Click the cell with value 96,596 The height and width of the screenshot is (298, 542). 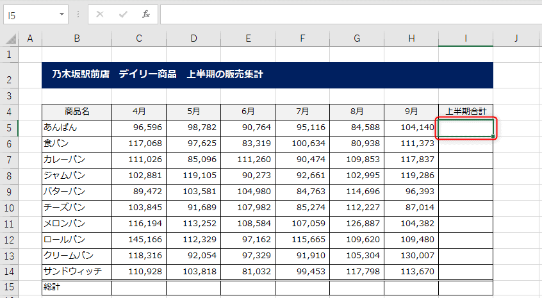click(139, 128)
